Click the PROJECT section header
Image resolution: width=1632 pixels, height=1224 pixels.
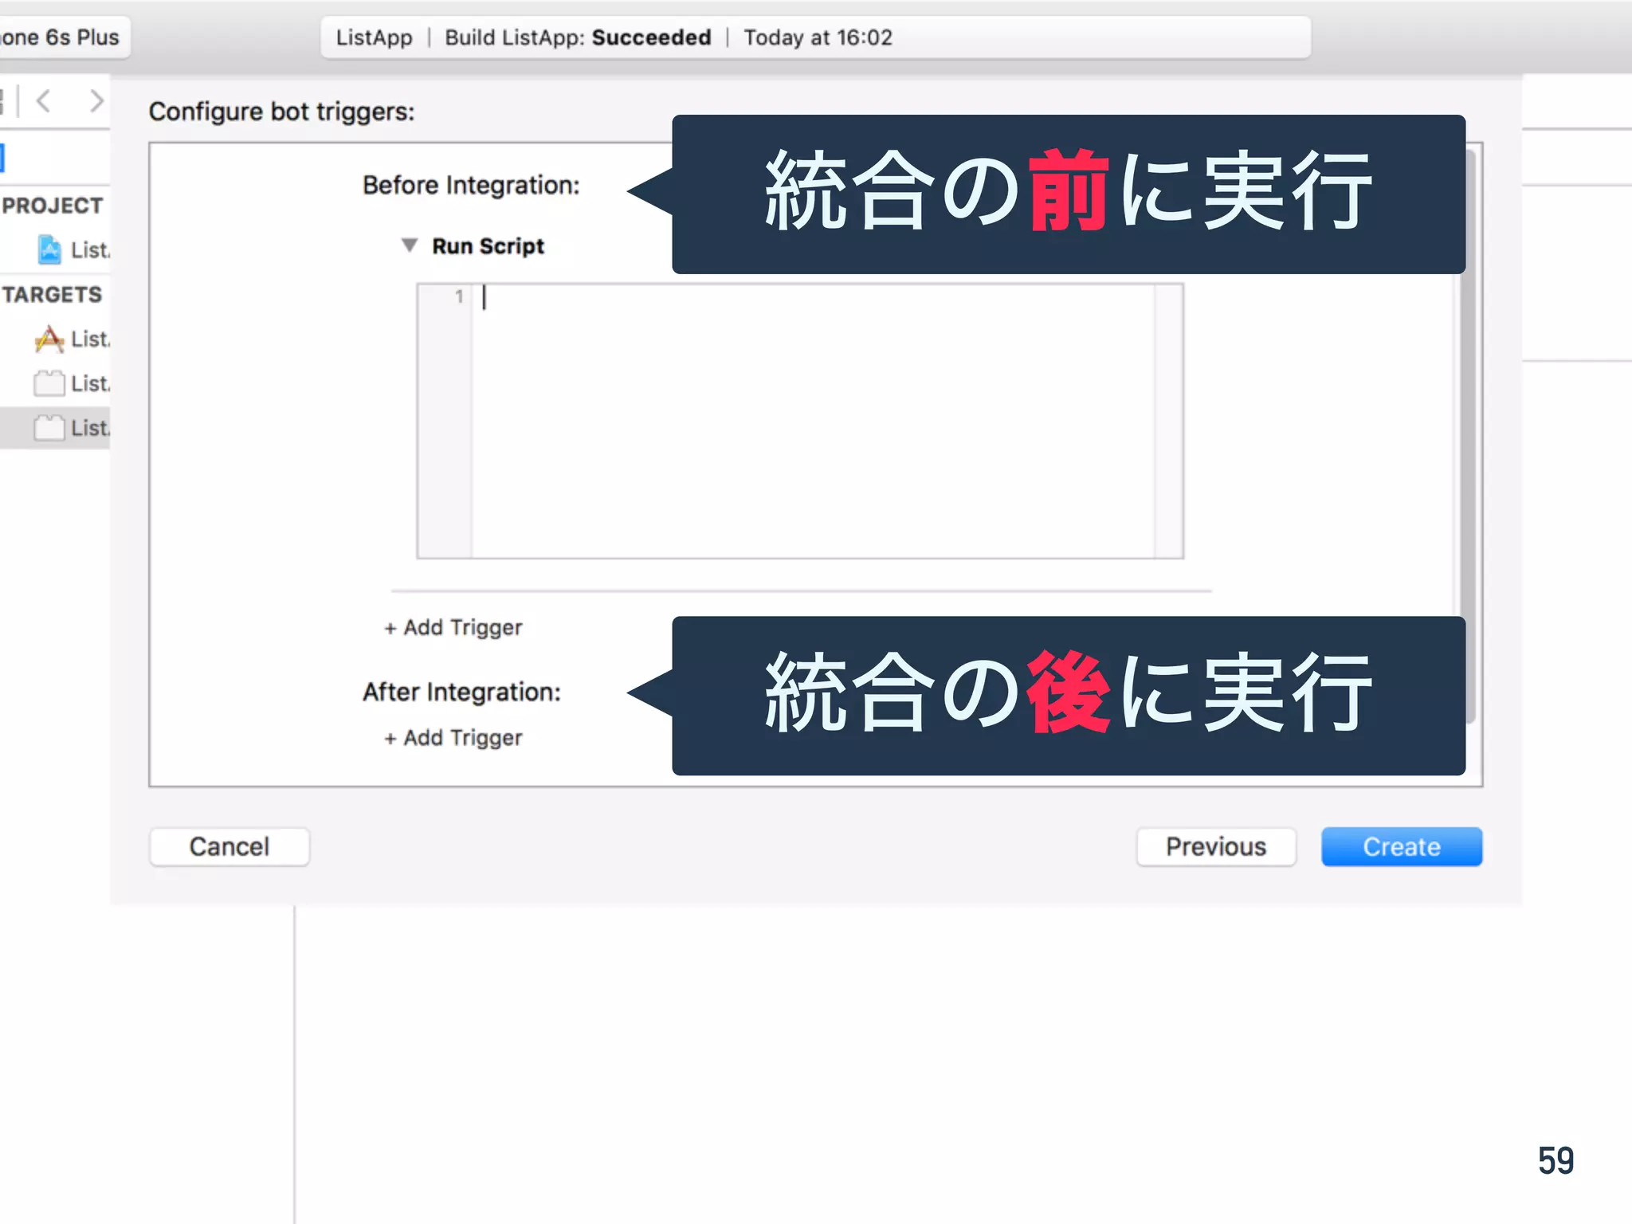pos(53,206)
